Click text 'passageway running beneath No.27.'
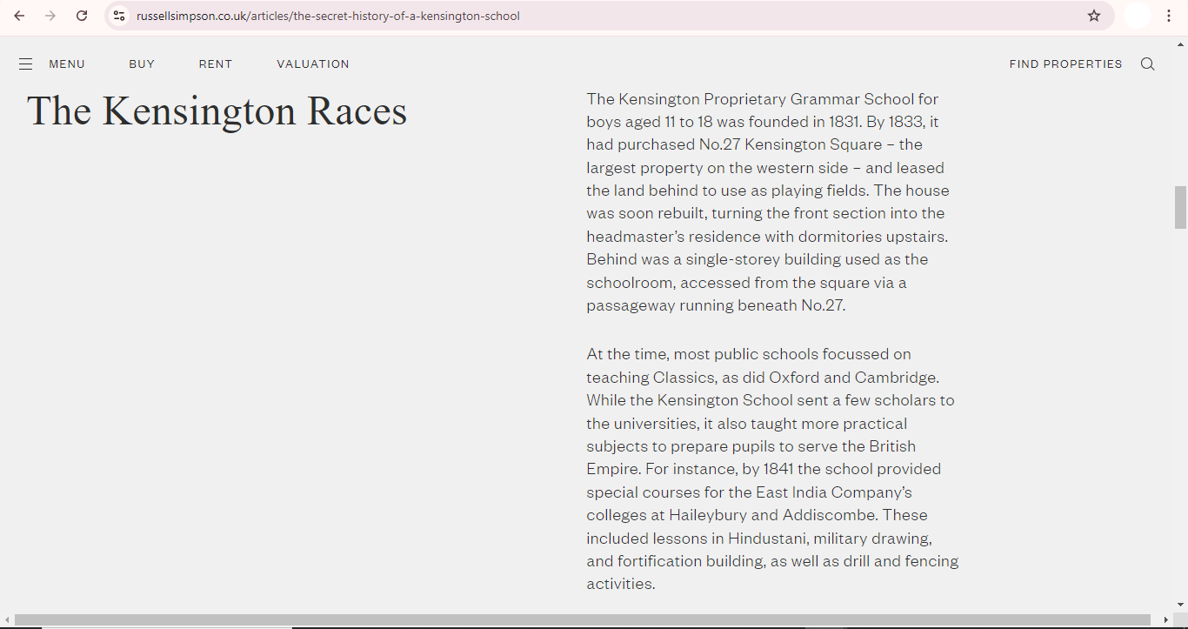This screenshot has width=1188, height=629. coord(716,305)
